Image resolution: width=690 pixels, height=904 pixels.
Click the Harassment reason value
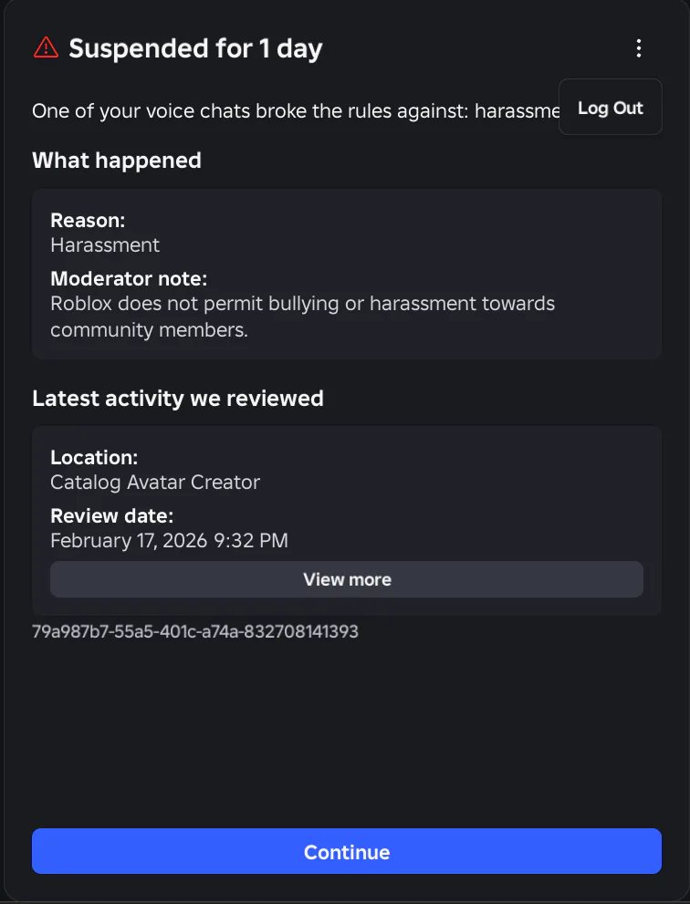point(105,244)
